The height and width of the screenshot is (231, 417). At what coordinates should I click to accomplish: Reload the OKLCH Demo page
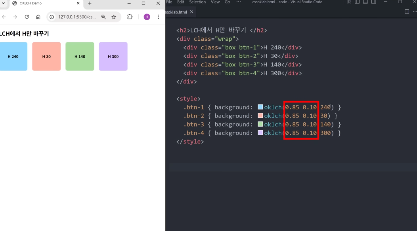[27, 17]
